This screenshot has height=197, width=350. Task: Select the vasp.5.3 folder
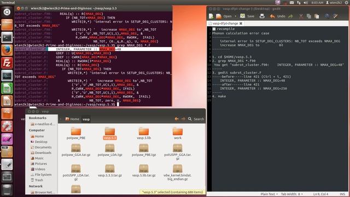coord(110,134)
